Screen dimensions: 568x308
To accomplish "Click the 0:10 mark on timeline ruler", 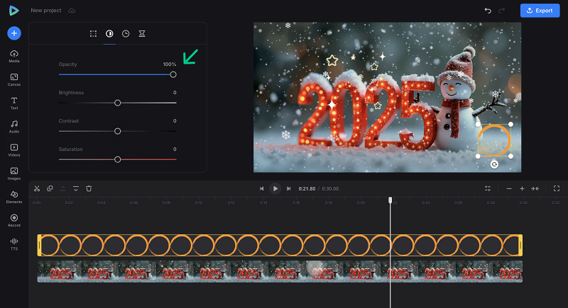I will click(199, 203).
